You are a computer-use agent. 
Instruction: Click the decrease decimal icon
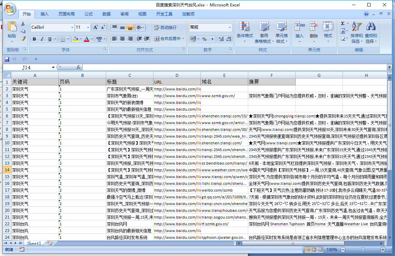click(229, 39)
